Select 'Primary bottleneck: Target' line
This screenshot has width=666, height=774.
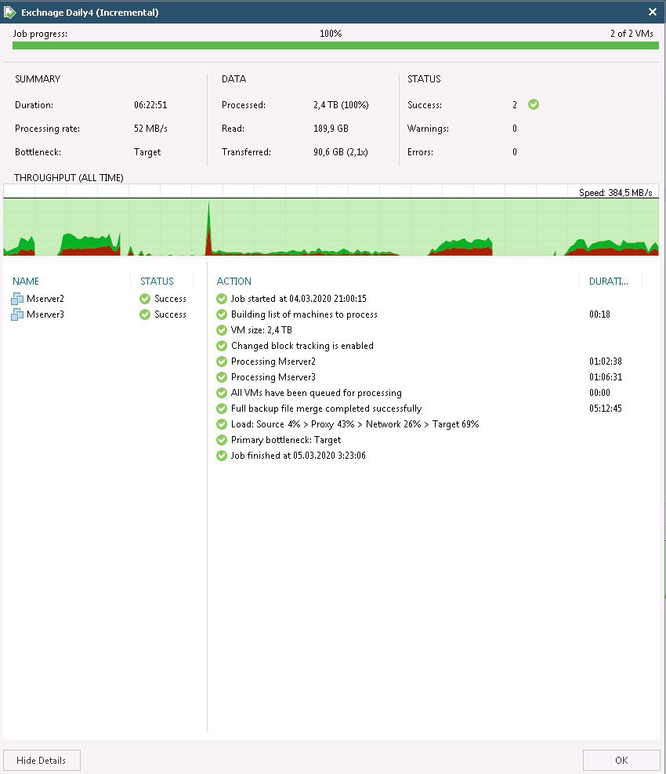click(x=286, y=440)
